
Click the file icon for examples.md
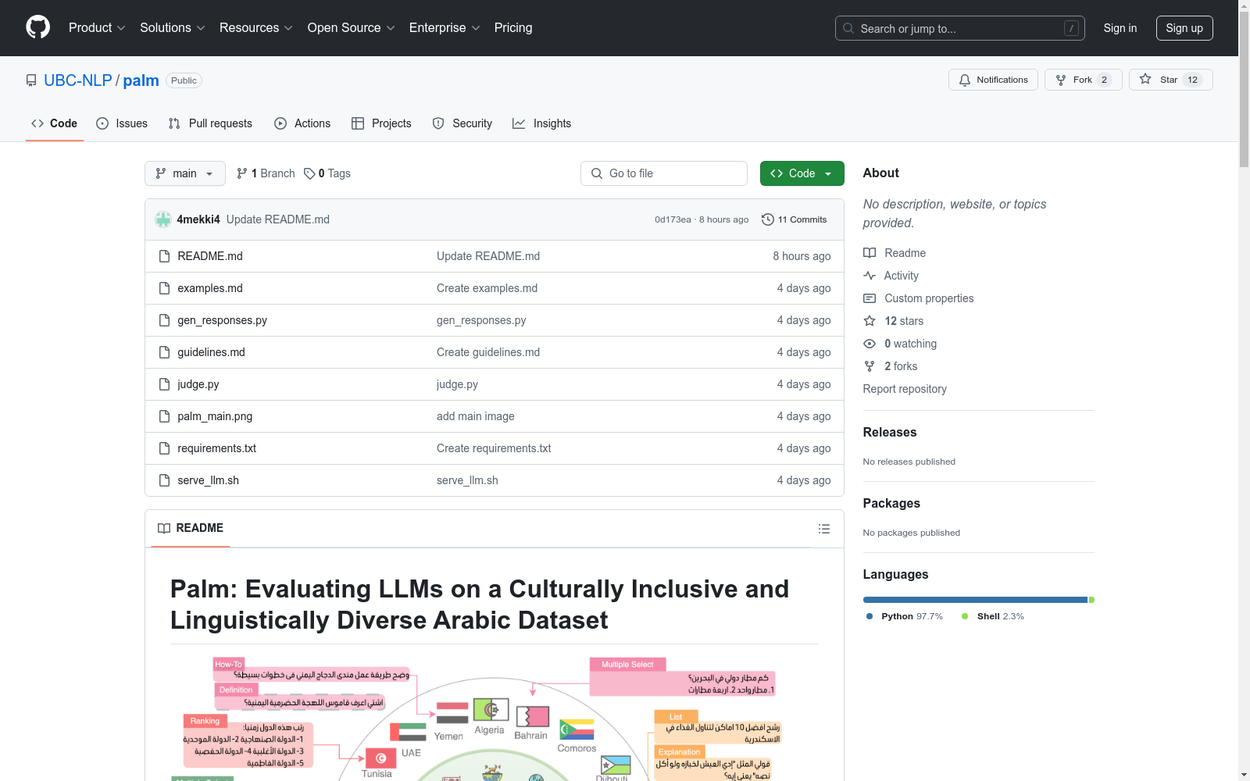click(164, 288)
